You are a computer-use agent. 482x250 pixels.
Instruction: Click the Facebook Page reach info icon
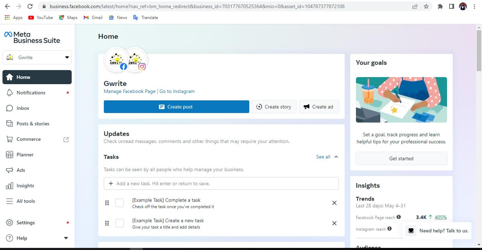[399, 217]
